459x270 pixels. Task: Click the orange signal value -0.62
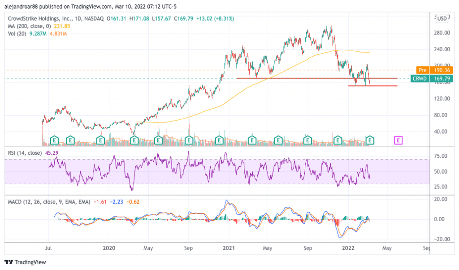(133, 202)
